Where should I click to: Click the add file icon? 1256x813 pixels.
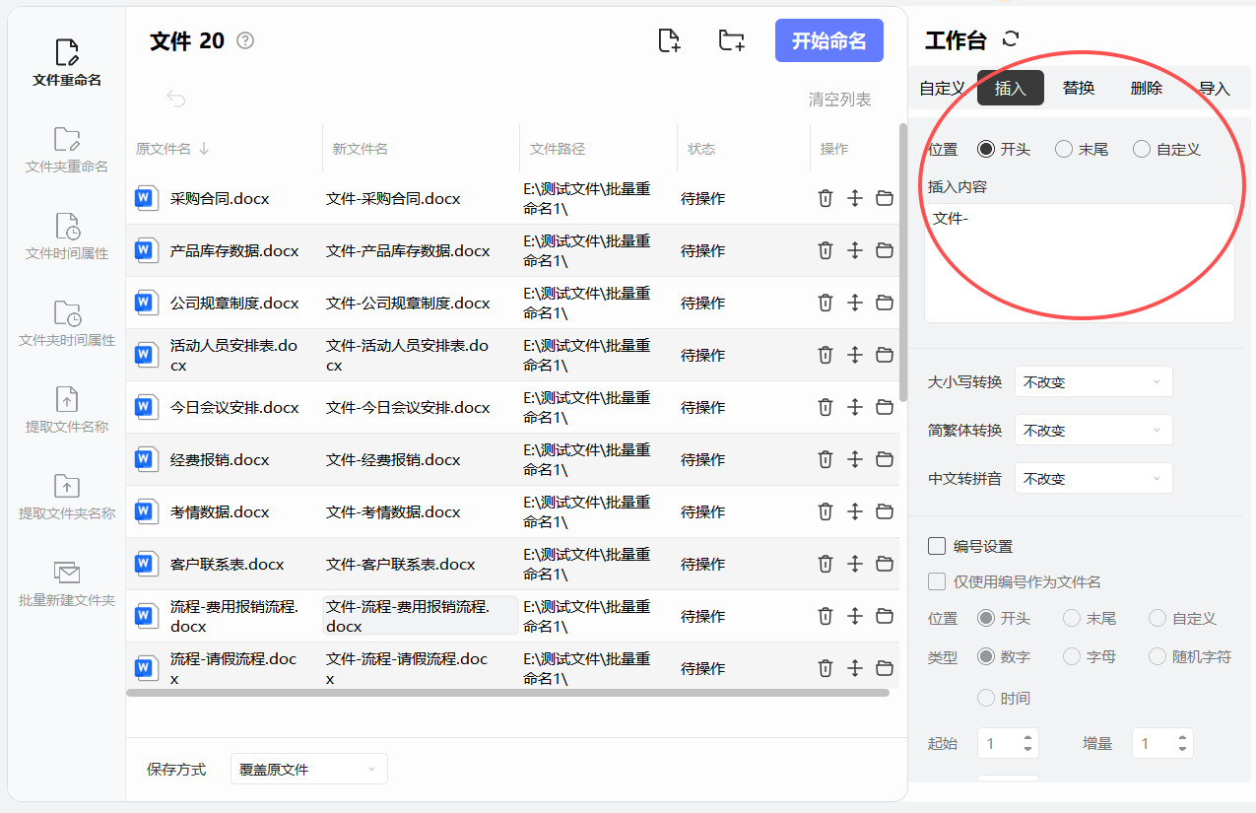(x=669, y=40)
